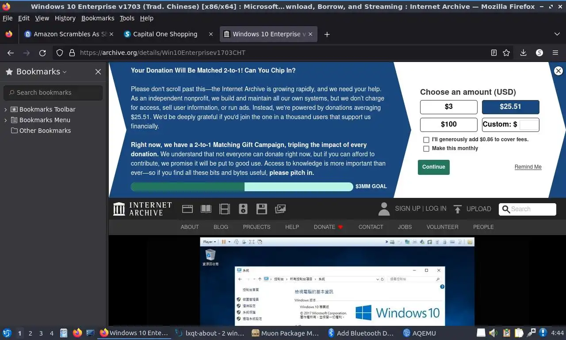Click the Internet Archive search box

[x=528, y=209]
